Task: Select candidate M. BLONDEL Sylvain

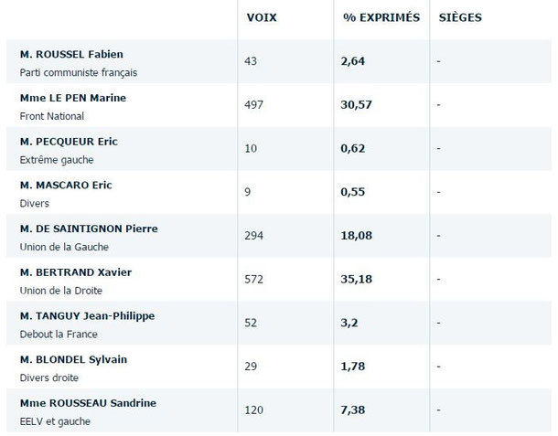Action: (74, 359)
